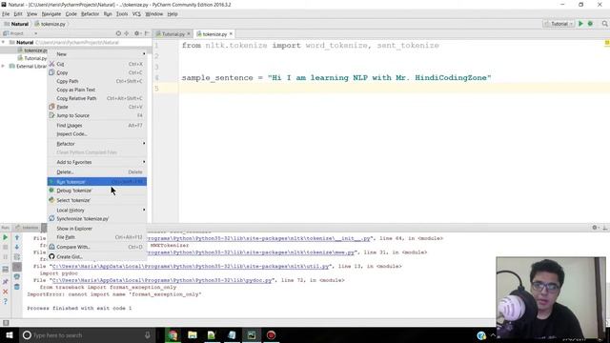
Task: Rerun tokenize with green arrow in Run panel
Action: point(6,237)
